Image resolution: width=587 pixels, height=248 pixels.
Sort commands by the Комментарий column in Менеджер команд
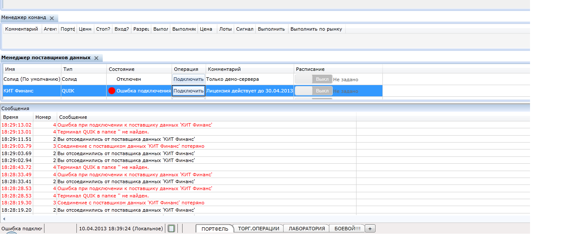point(22,29)
